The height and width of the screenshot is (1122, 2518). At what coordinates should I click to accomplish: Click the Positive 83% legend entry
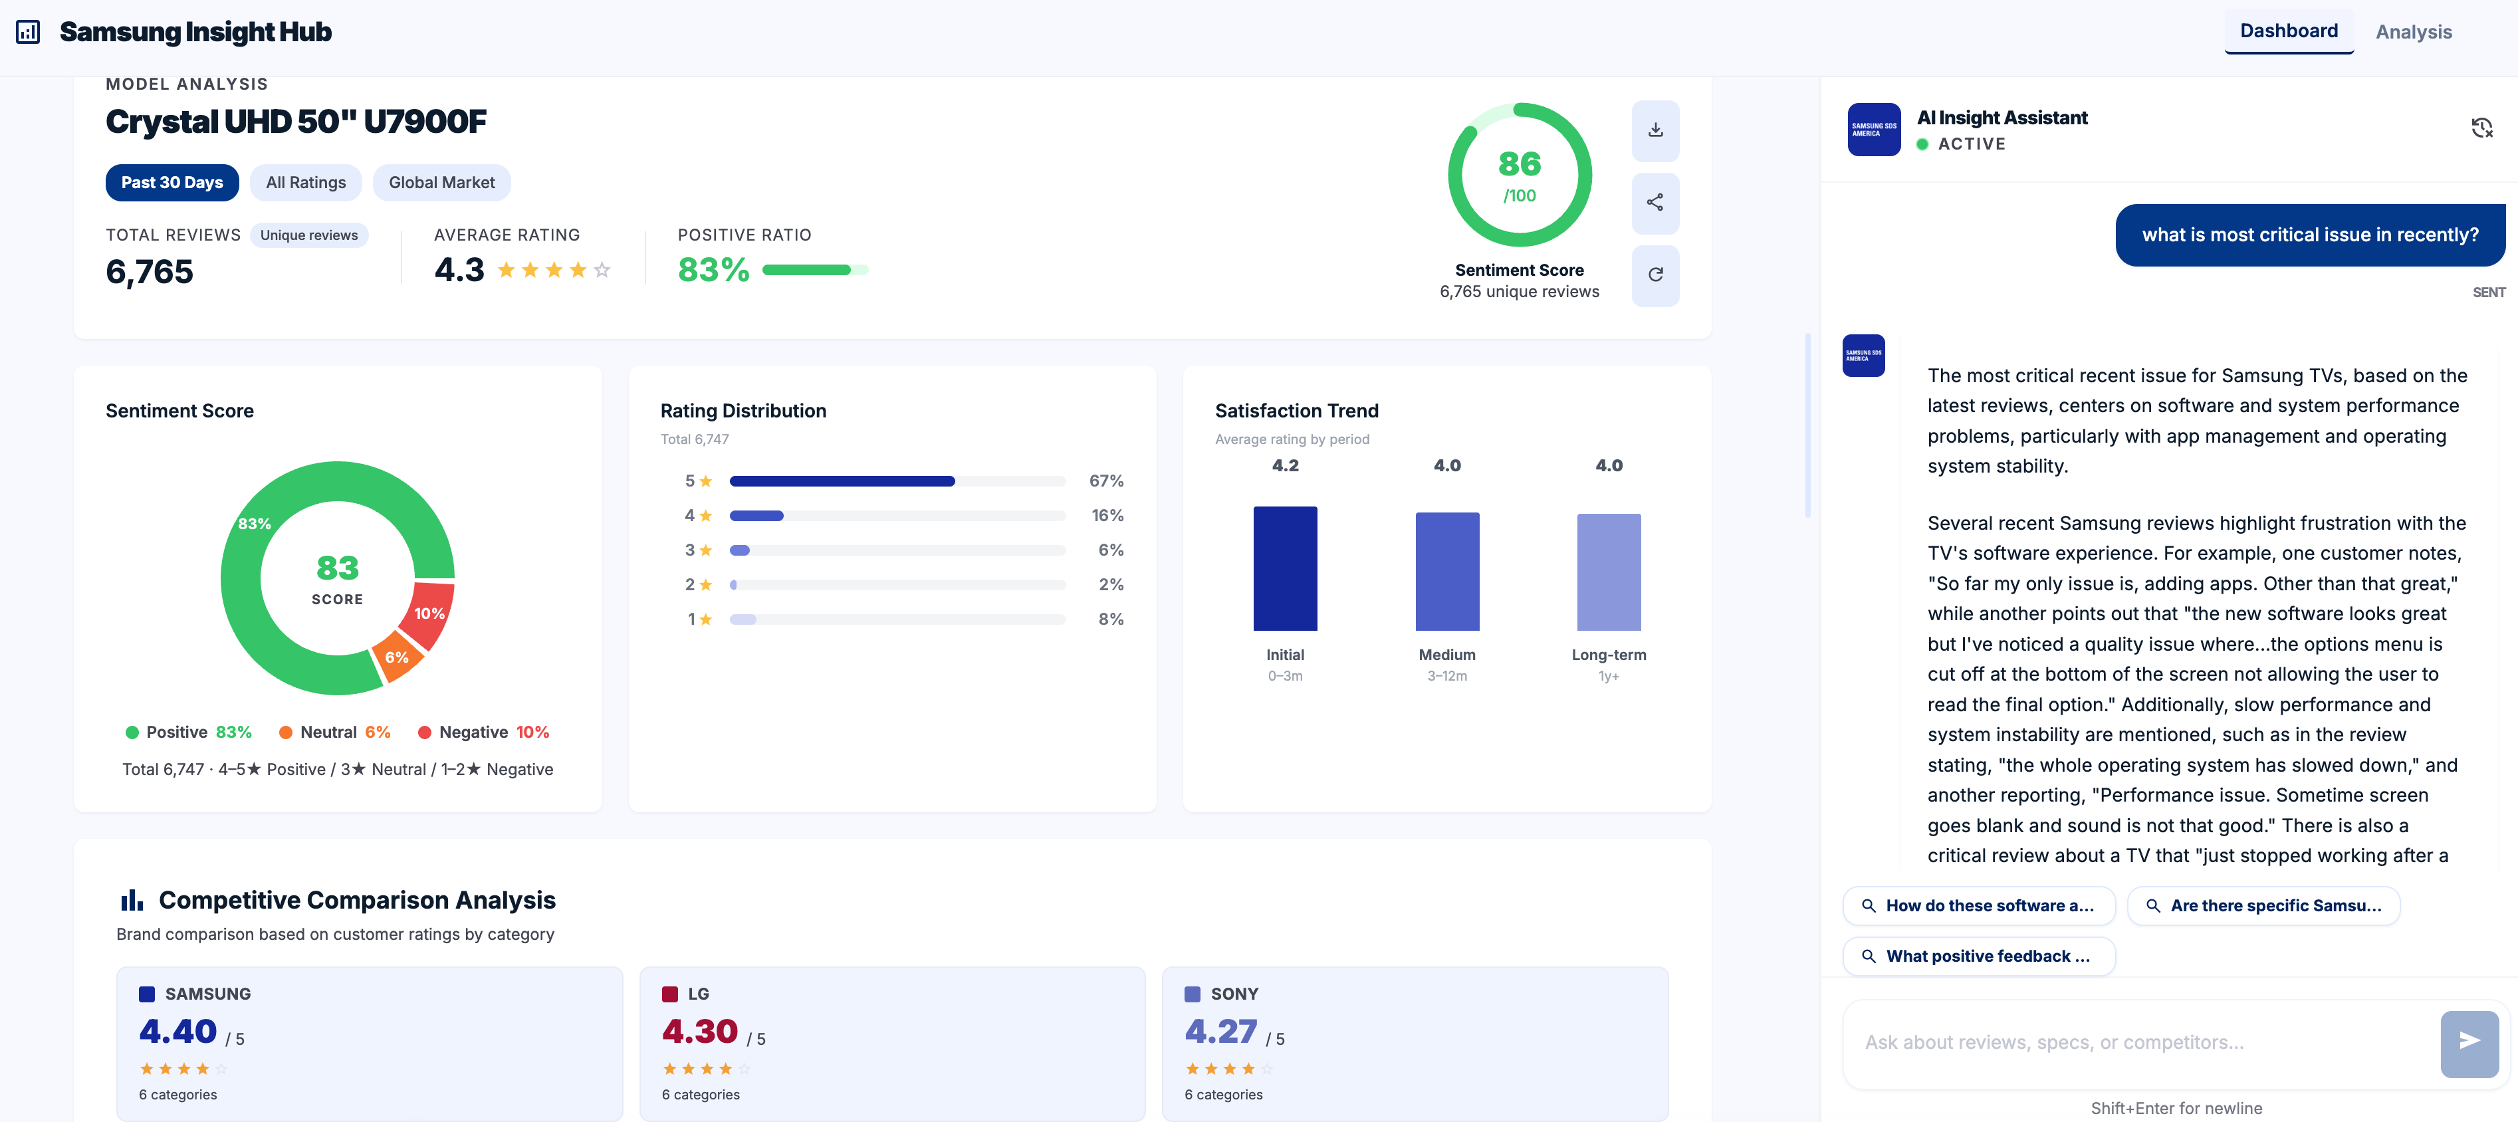[x=189, y=732]
